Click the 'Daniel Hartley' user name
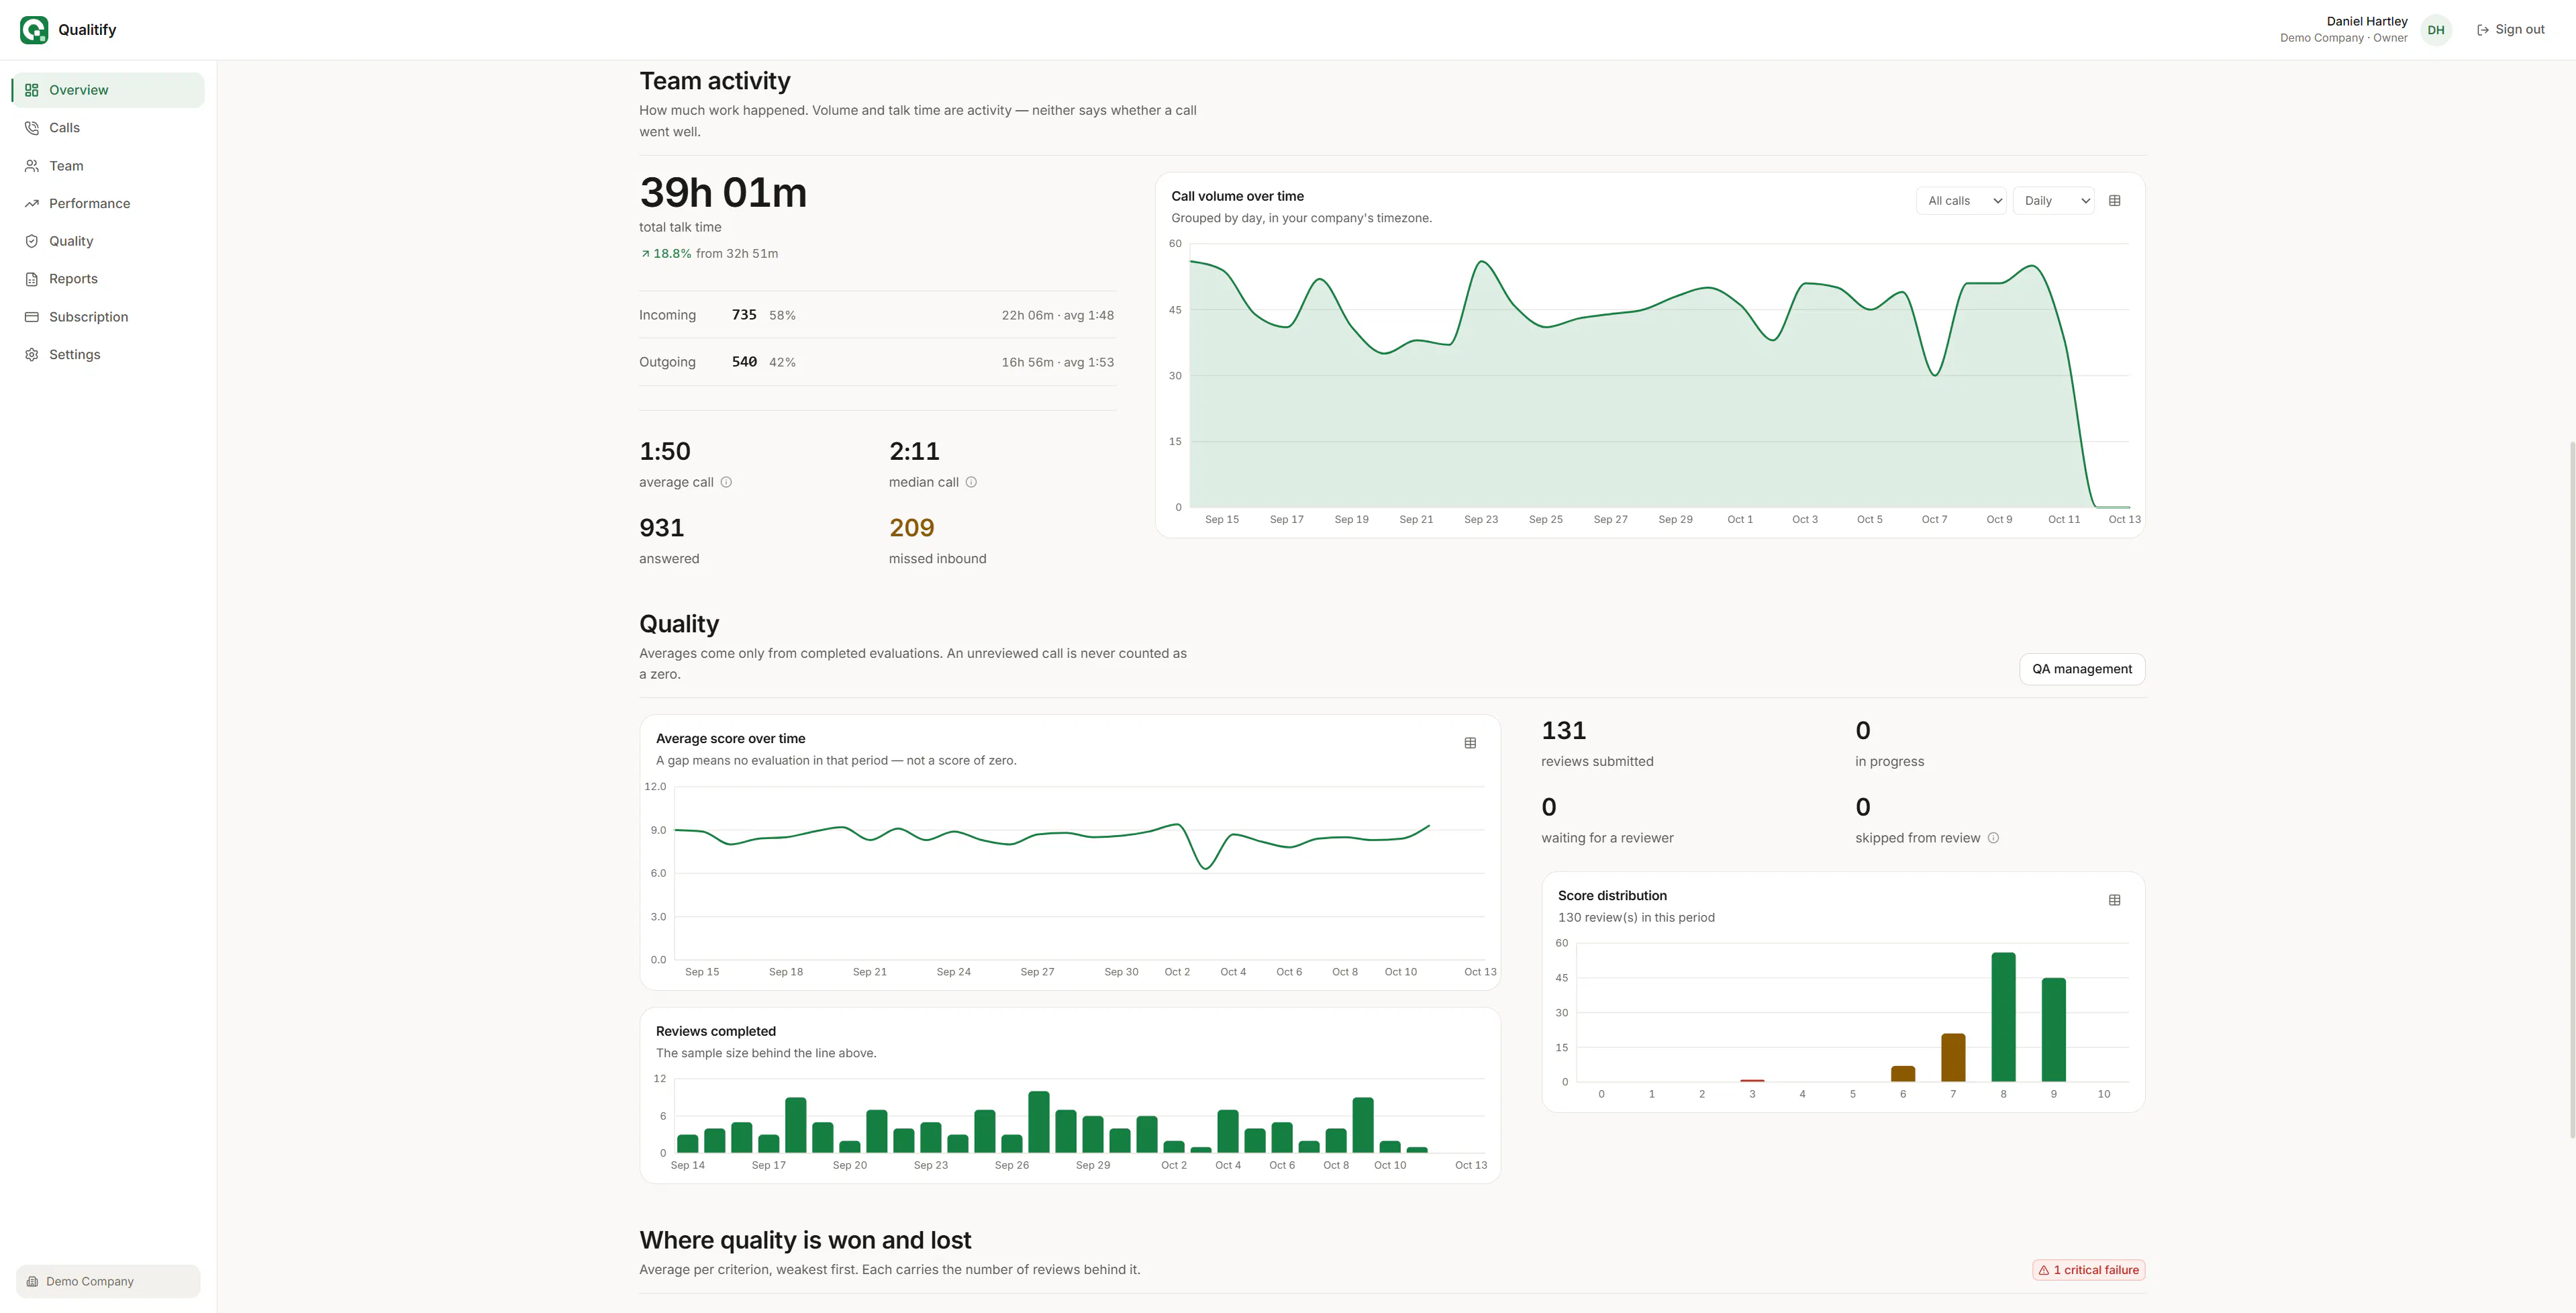The image size is (2576, 1313). click(2367, 21)
